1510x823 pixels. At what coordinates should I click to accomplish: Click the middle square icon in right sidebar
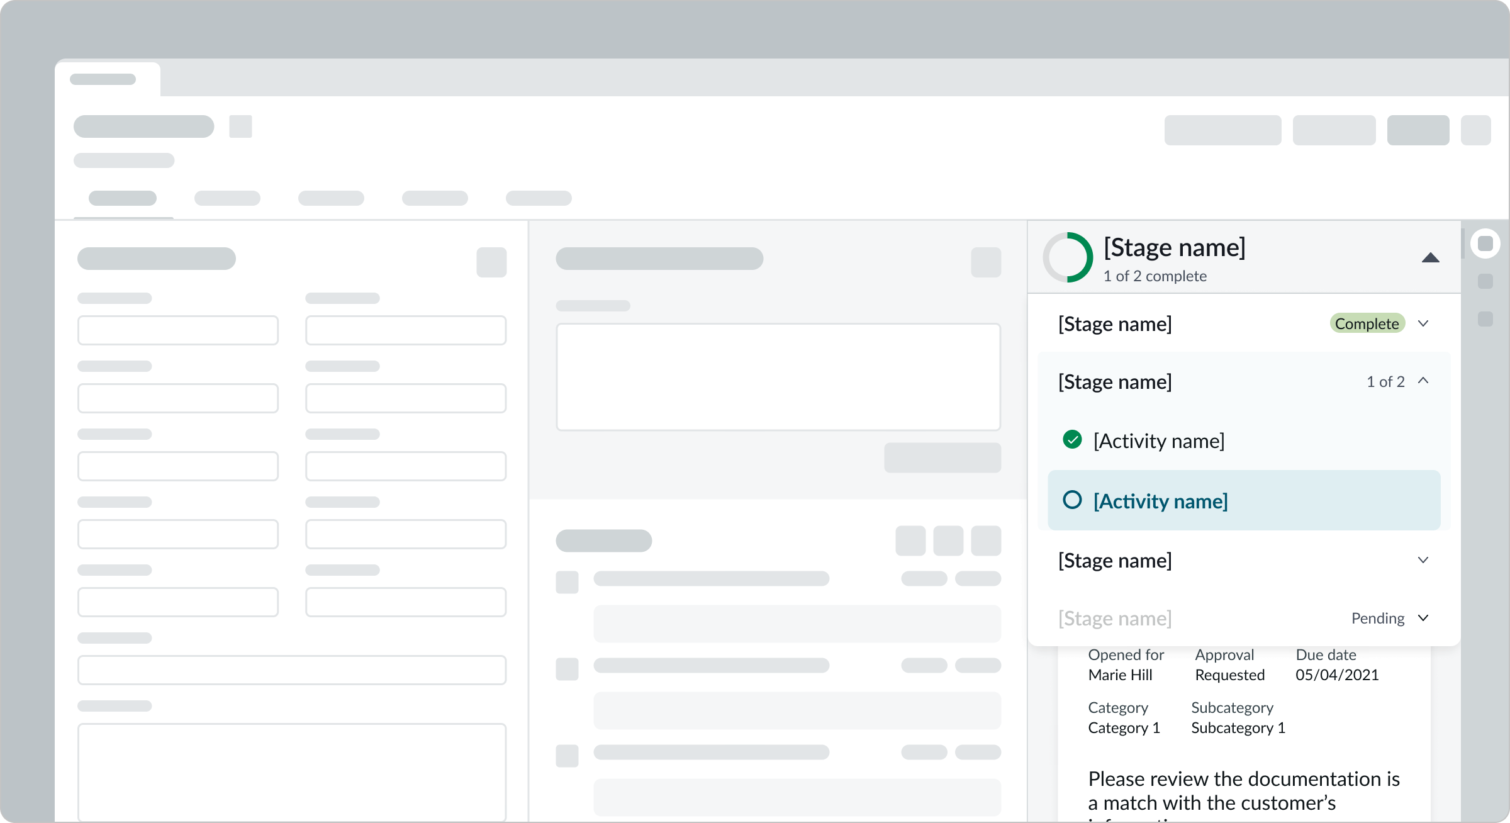tap(1485, 281)
